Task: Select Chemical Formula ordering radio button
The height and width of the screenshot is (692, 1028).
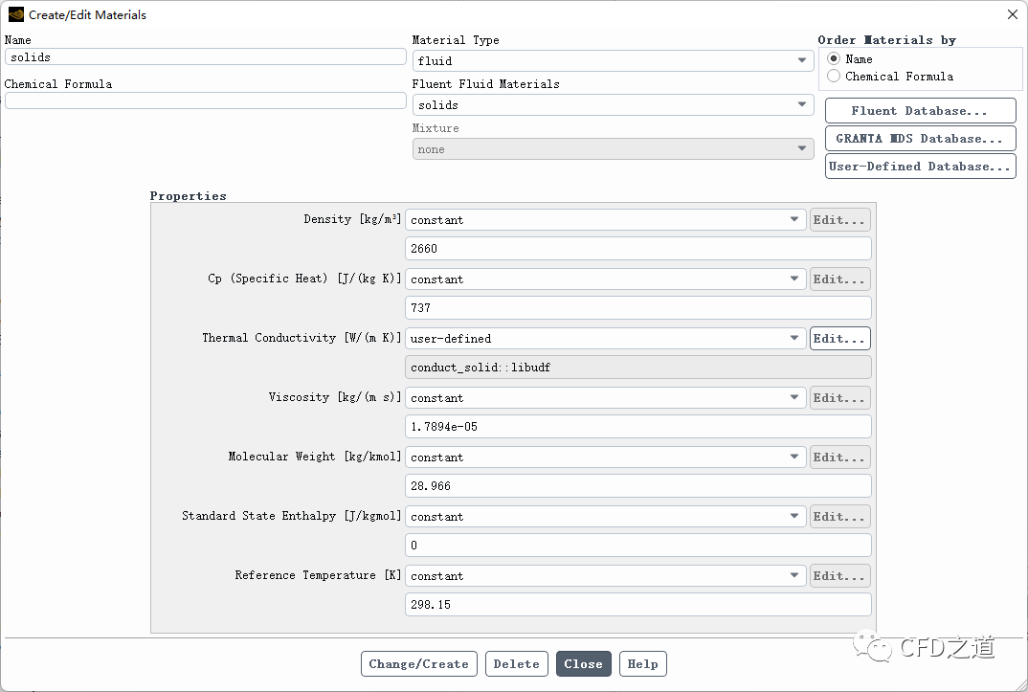Action: point(834,76)
